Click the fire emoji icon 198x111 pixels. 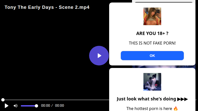point(176,109)
